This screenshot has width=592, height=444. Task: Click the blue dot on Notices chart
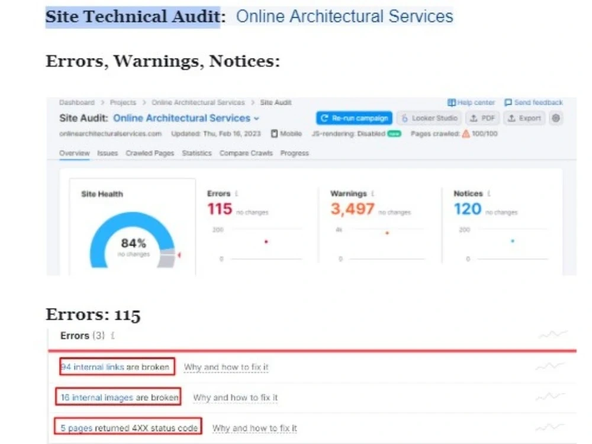tap(512, 241)
